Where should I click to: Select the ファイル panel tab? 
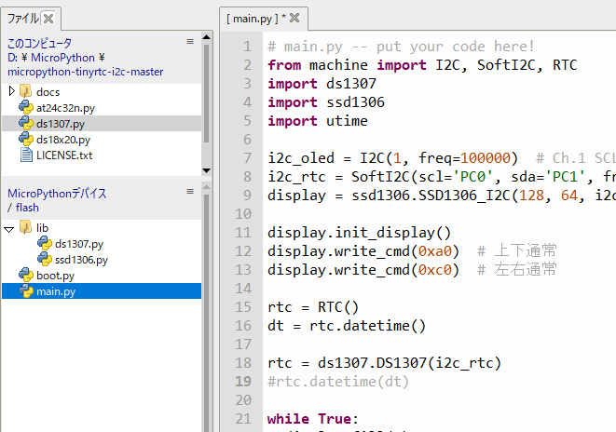point(22,19)
